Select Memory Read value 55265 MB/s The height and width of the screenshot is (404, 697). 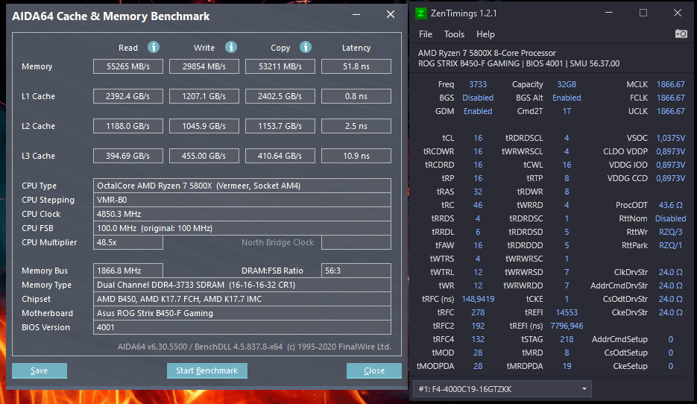point(128,66)
